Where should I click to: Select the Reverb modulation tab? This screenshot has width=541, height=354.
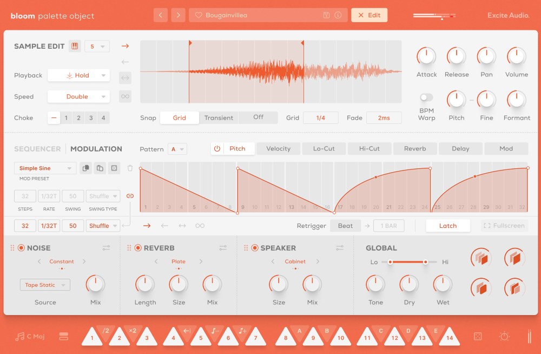point(415,148)
